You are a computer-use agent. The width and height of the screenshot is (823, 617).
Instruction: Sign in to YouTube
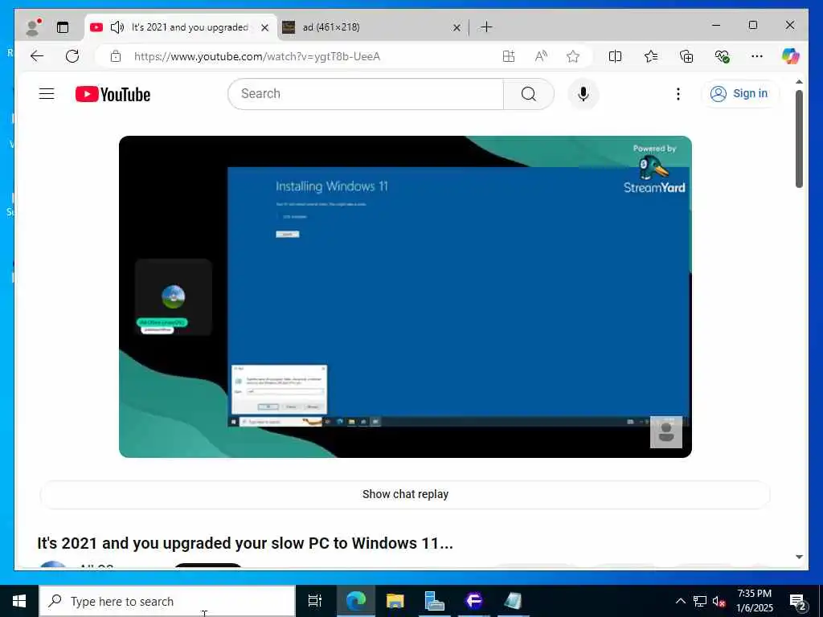pyautogui.click(x=740, y=94)
